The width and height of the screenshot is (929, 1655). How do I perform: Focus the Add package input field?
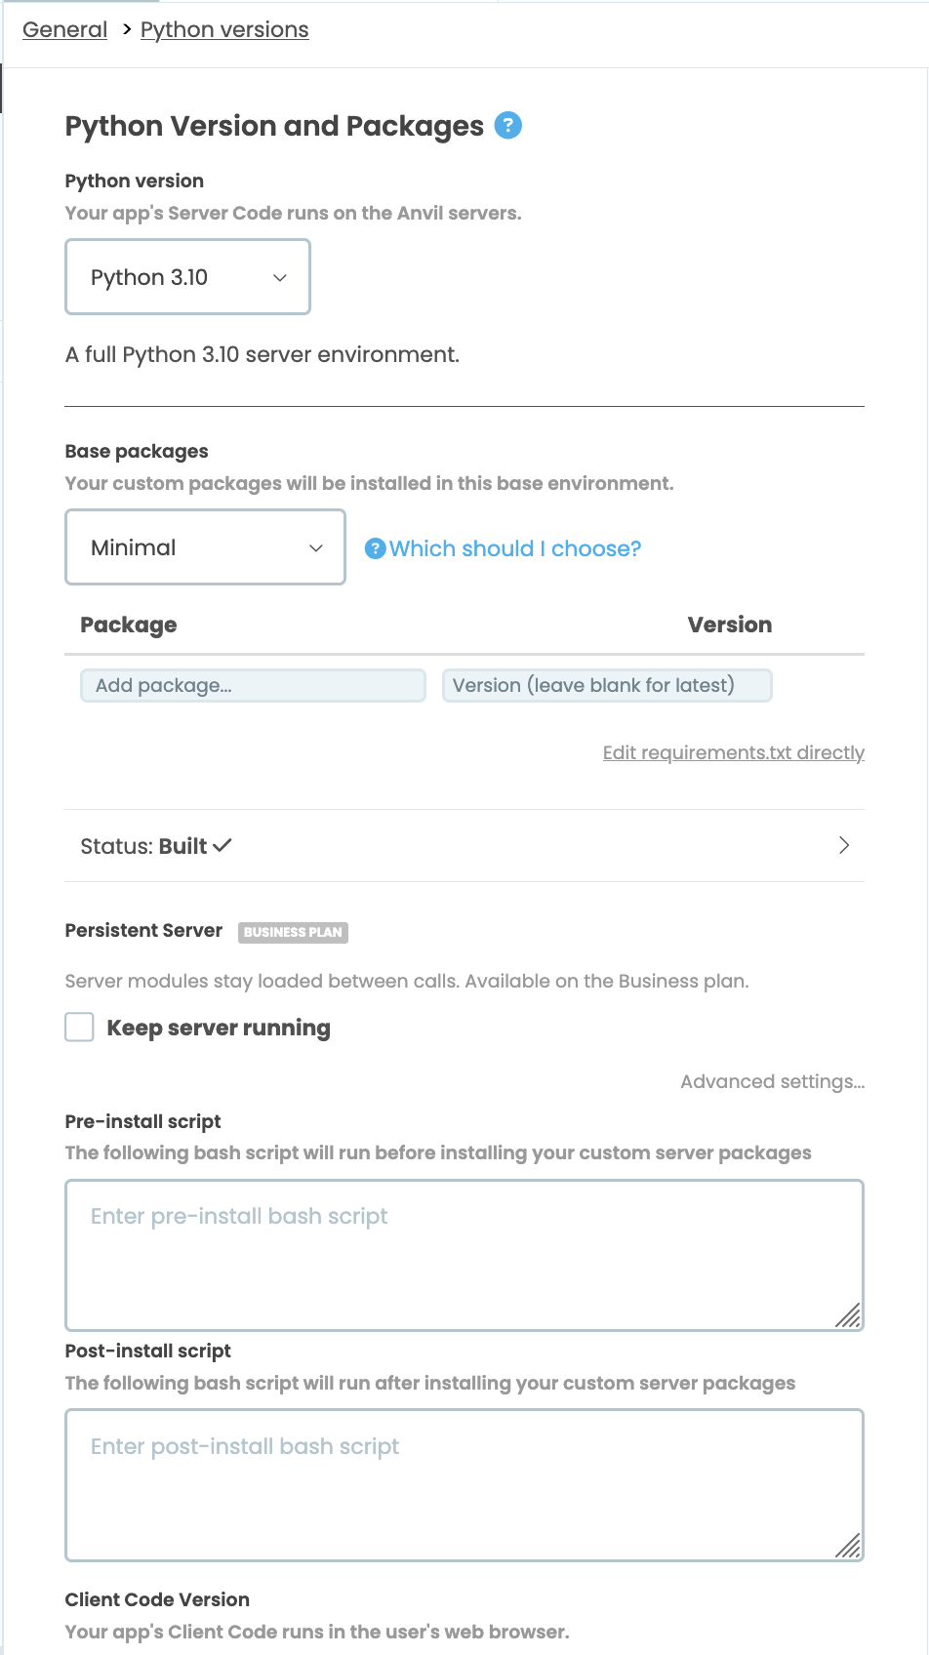click(253, 685)
